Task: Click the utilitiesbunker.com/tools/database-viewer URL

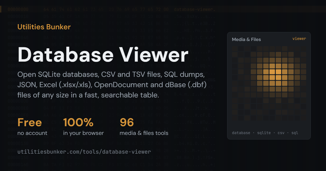Action: tap(84, 152)
